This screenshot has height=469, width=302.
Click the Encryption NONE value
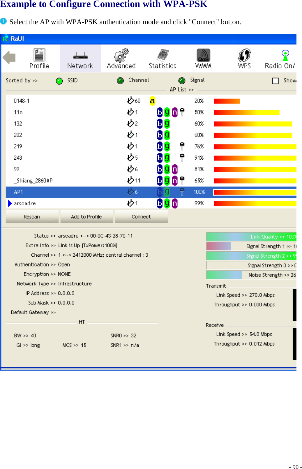point(64,274)
